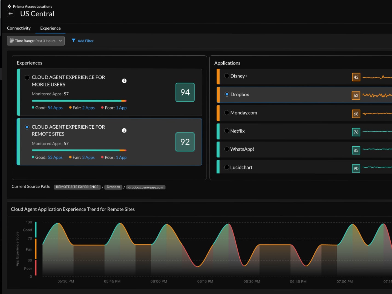The image size is (392, 294).
Task: Click the calendar icon in Time Range
Action: tap(11, 41)
